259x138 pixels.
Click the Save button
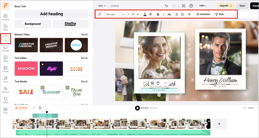tap(242, 6)
